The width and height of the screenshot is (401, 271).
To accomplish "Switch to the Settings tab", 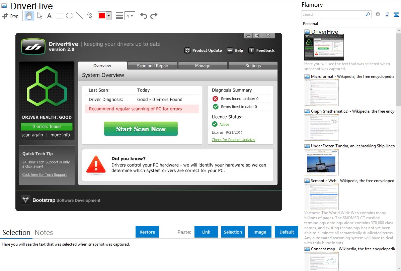I will (253, 65).
